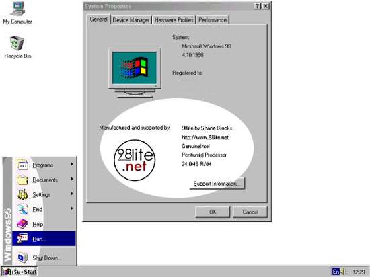Click the Pentium(r) Processor text
The width and height of the screenshot is (370, 277).
(204, 155)
